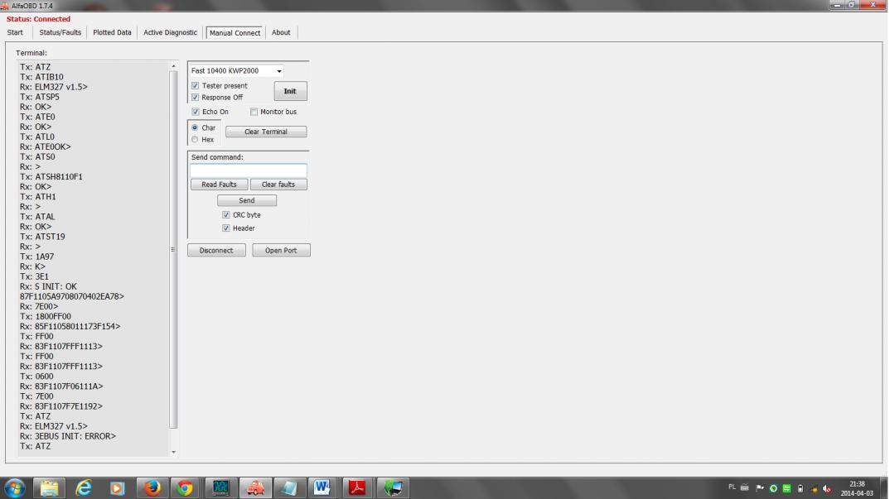The image size is (890, 499).
Task: Open File Explorer from the taskbar
Action: click(x=49, y=488)
